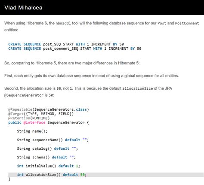Image resolution: width=204 pixels, height=185 pixels.
Task: Click the sentence starting 'So, comparing to Hibernate 5'
Action: tap(72, 63)
